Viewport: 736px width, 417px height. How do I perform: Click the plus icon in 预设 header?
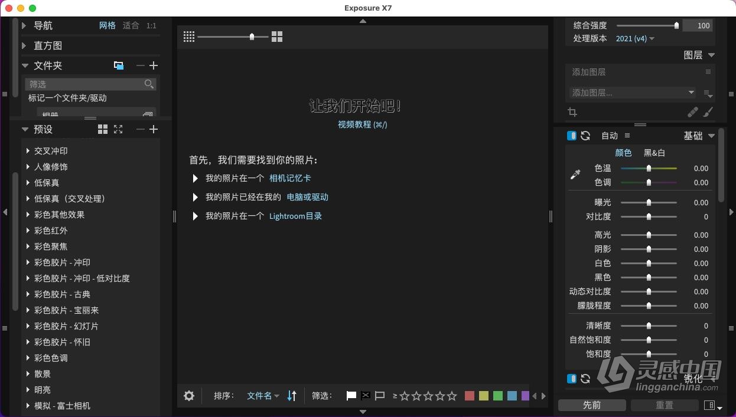coord(154,129)
